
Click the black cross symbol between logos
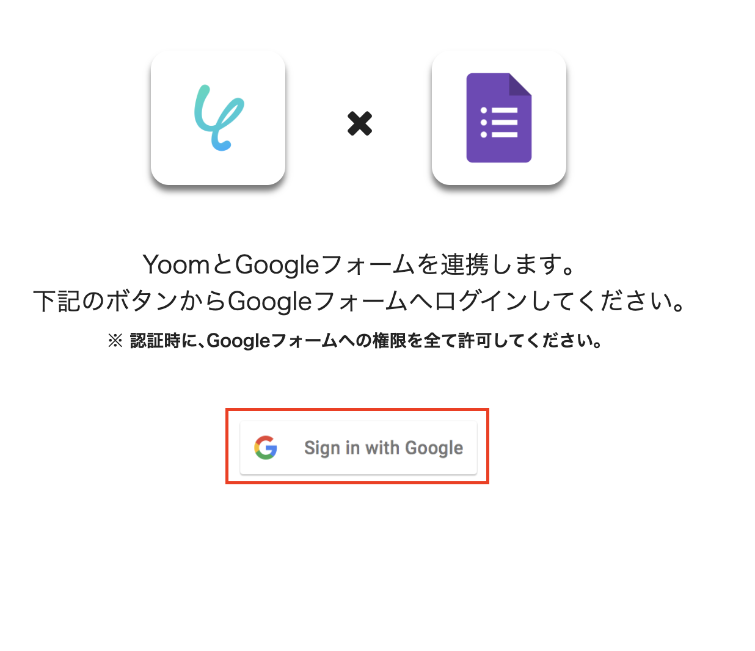click(360, 123)
